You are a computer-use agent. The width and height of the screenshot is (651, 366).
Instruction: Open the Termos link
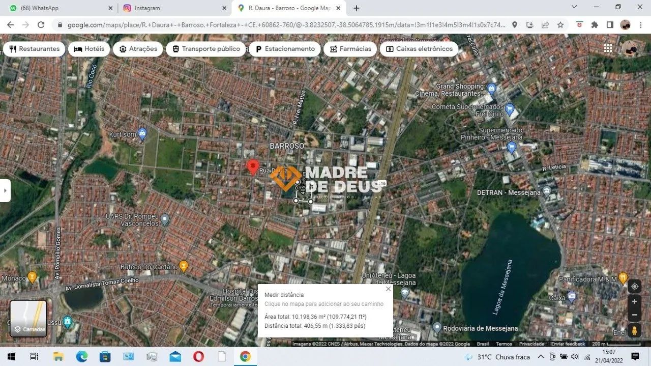click(504, 344)
